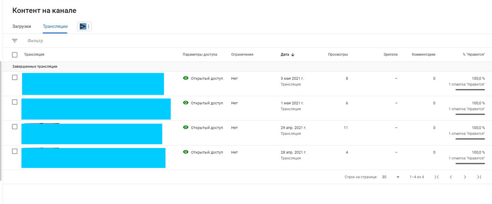Open the stream titled on 1 мая 2021
The width and height of the screenshot is (492, 204).
tap(96, 109)
